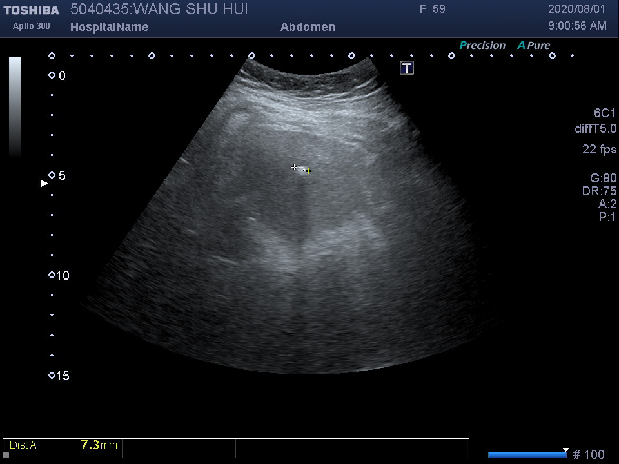Click the 10 cm depth scale marker
Viewport: 619px width, 464px height.
click(52, 275)
